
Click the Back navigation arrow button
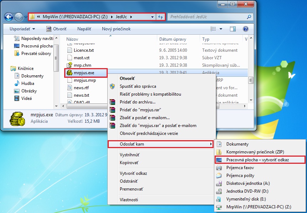(9, 17)
